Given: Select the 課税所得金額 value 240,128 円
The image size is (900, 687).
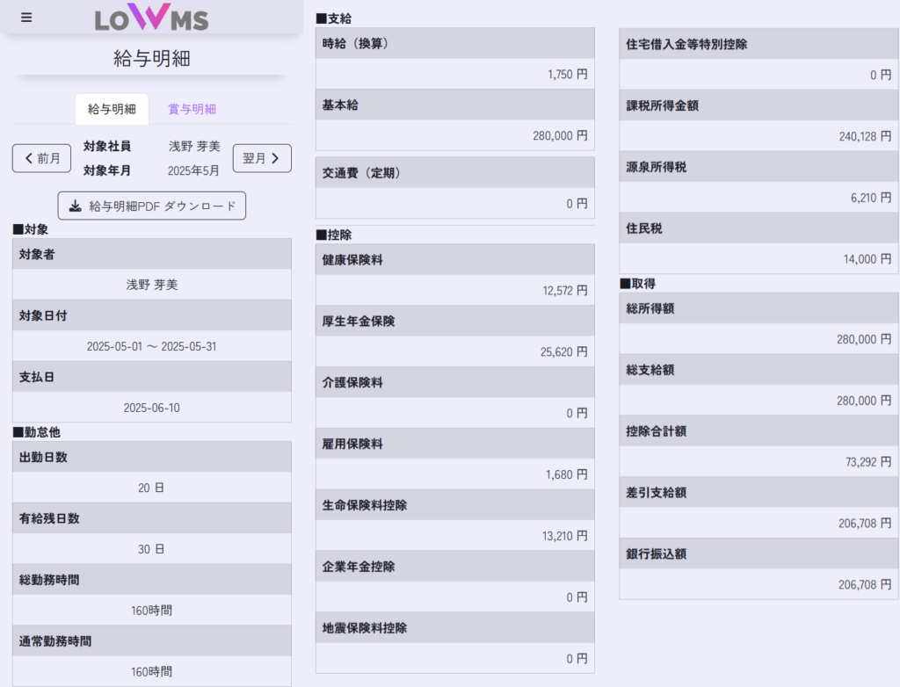Looking at the screenshot, I should click(865, 136).
